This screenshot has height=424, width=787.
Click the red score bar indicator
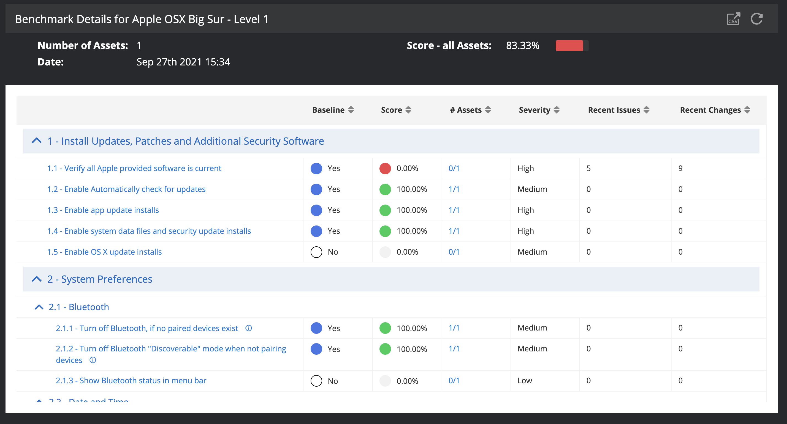click(569, 46)
